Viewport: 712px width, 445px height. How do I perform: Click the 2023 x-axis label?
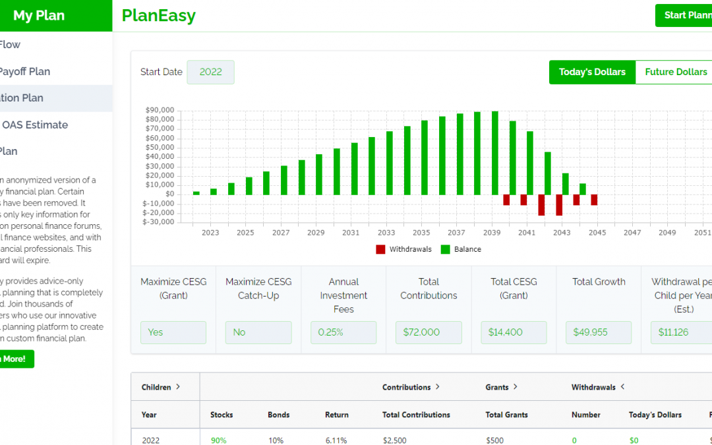[210, 233]
